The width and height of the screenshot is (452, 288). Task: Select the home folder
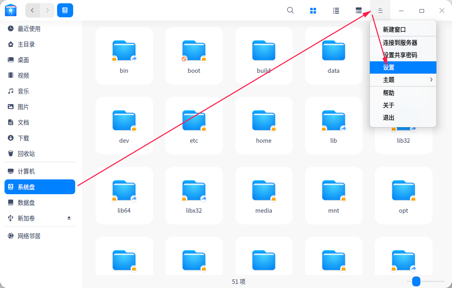point(264,126)
